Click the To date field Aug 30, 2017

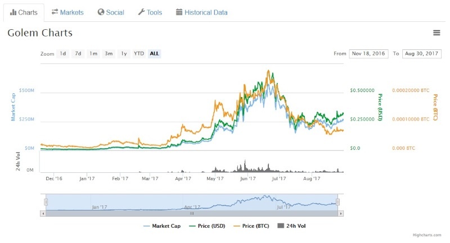421,53
